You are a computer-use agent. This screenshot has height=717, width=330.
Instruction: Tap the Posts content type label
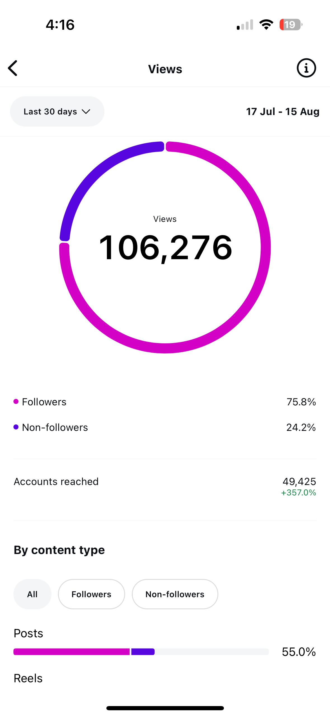pos(29,633)
